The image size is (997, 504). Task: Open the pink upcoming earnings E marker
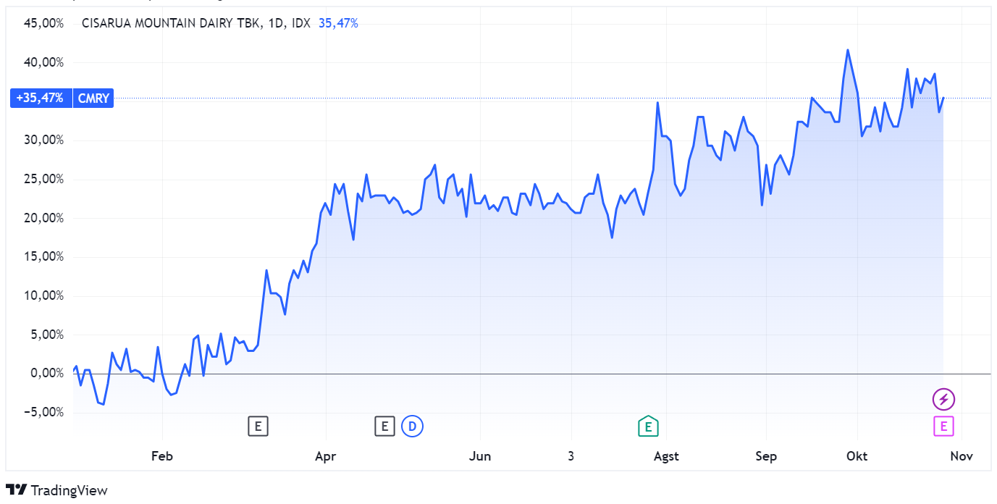[x=943, y=427]
